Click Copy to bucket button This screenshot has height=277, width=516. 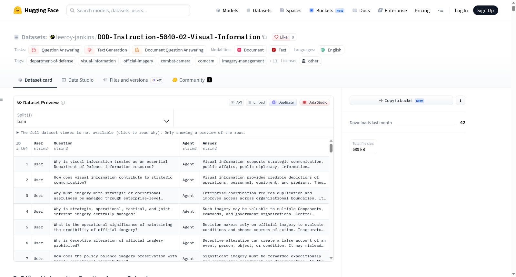[401, 100]
